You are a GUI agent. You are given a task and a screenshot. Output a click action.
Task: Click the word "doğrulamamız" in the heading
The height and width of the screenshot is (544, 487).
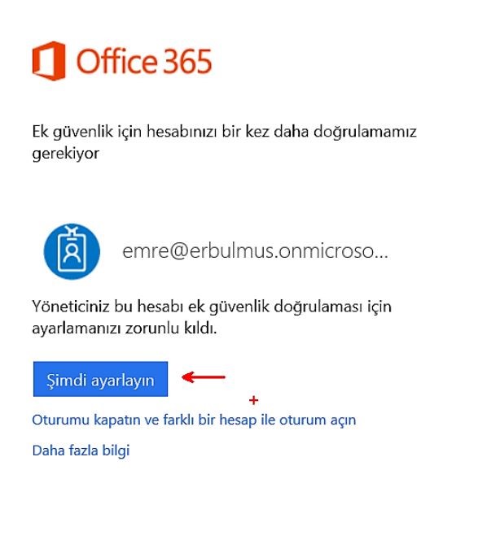[x=365, y=133]
